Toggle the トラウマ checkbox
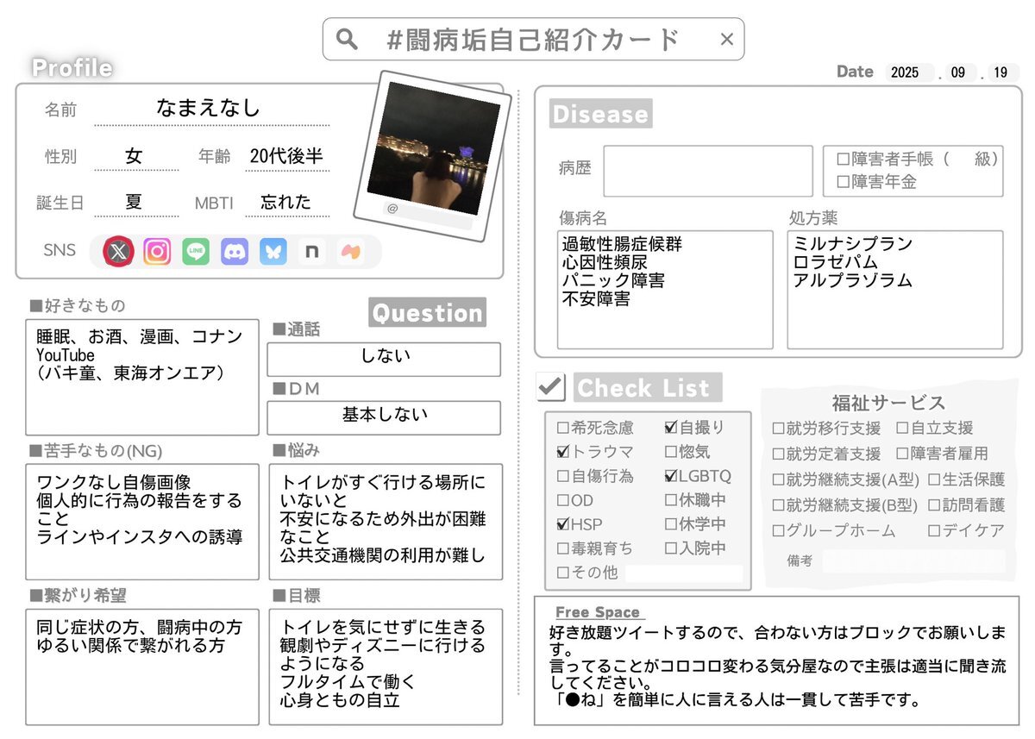Screen dimensions: 1035x739 click(563, 452)
